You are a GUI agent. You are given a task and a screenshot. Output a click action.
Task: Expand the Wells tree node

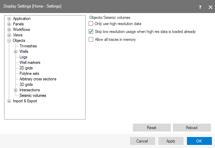tap(16, 52)
